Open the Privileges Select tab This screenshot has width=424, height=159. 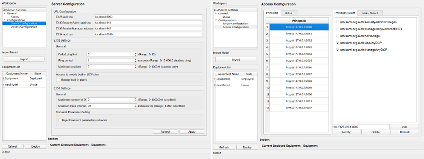click(345, 13)
